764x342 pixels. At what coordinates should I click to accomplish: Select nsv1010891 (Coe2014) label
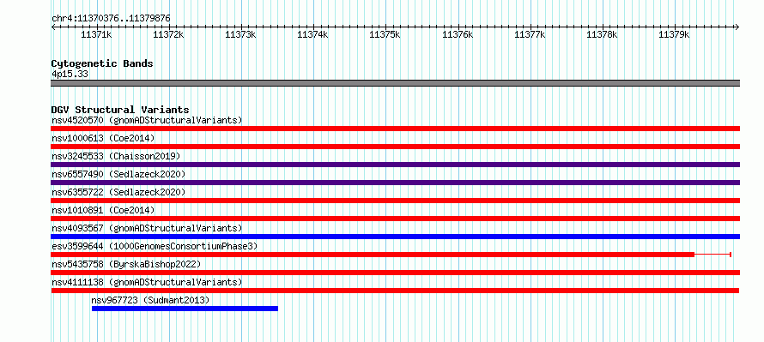pos(103,210)
